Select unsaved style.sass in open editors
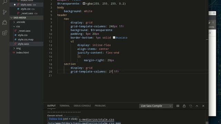Screen dimensions: 221x124 point(27,4)
